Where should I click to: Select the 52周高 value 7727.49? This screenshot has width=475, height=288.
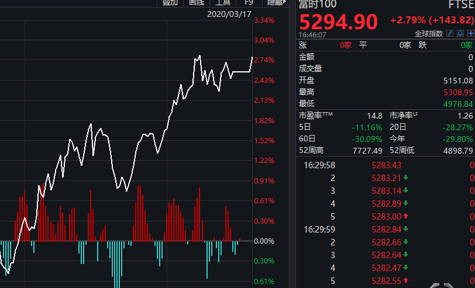pos(367,151)
